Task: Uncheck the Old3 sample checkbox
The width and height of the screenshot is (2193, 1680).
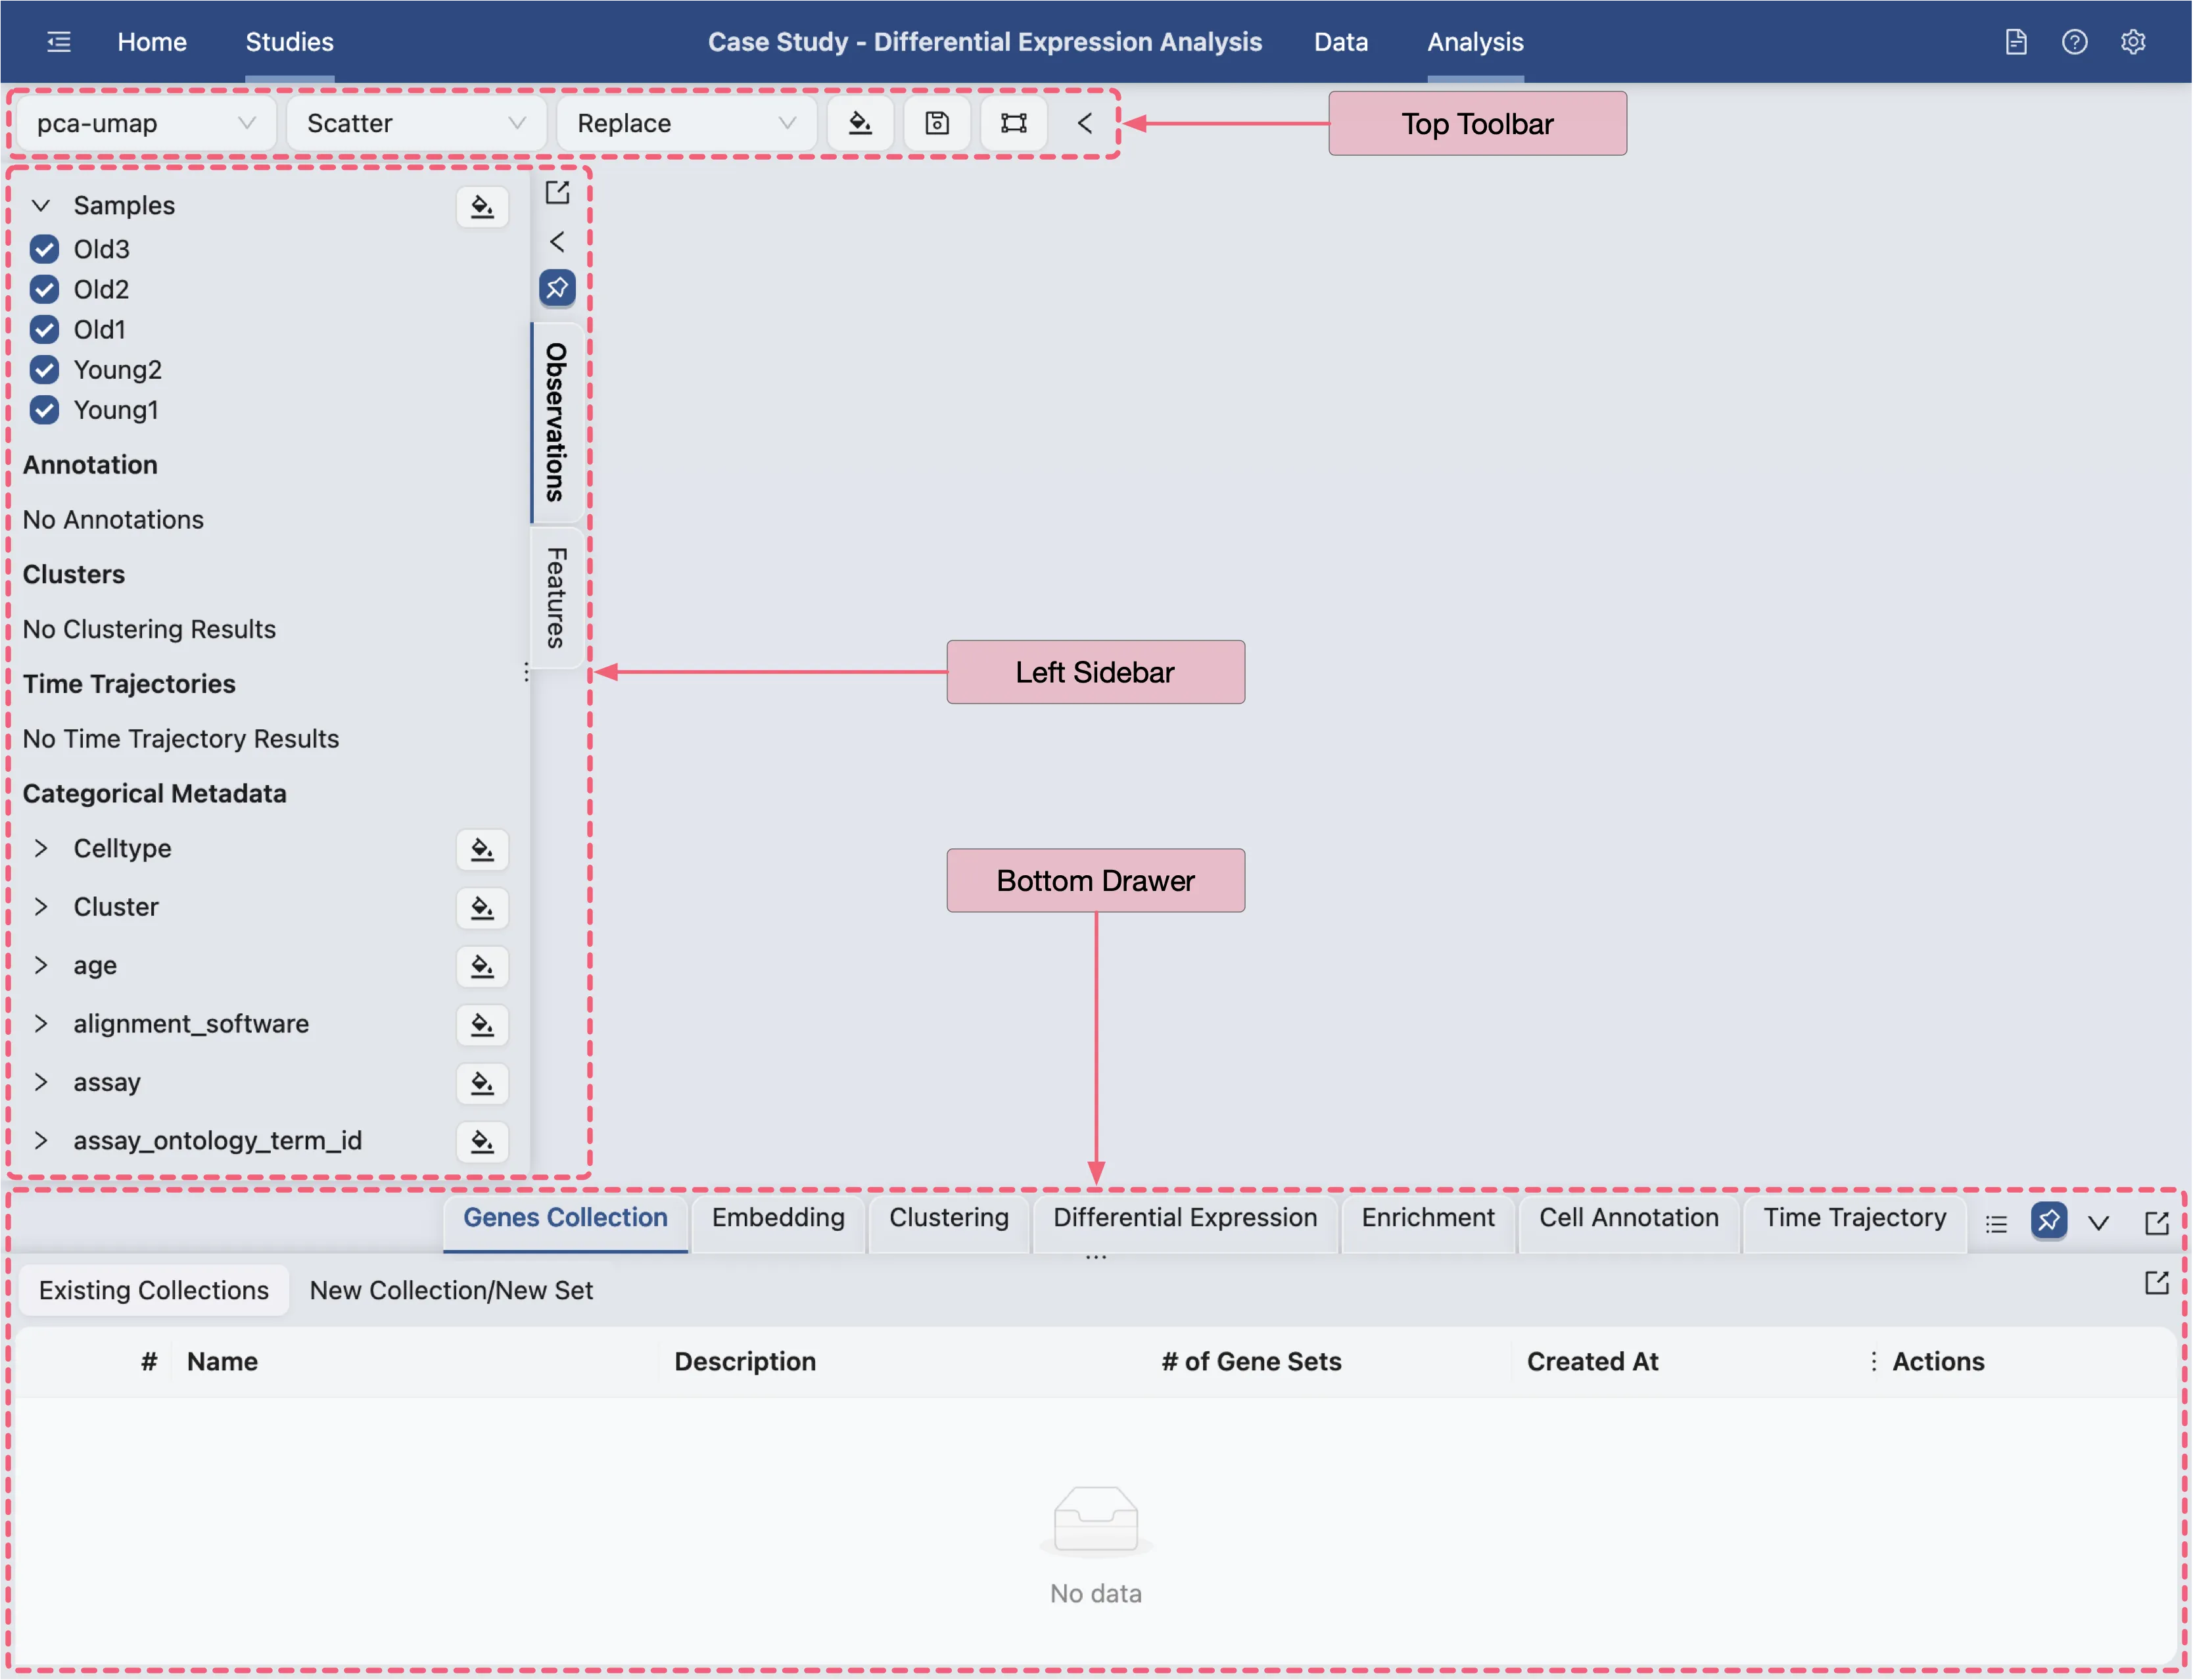Action: point(44,249)
